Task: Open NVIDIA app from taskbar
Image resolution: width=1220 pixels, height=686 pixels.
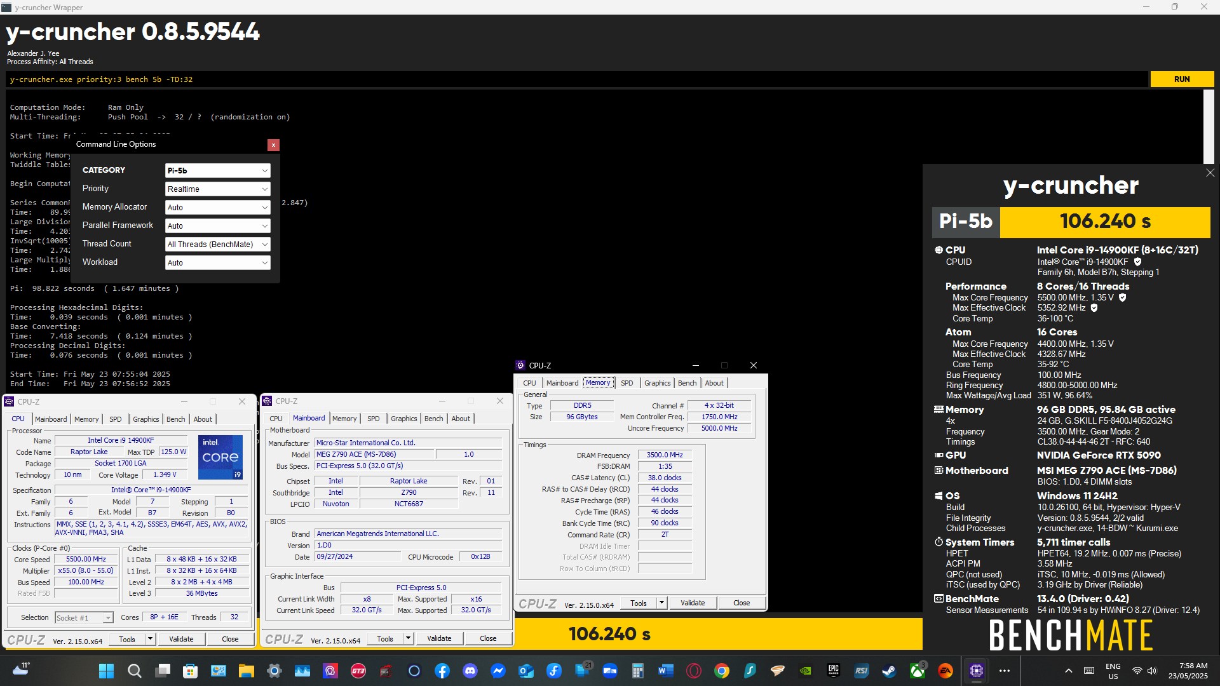Action: tap(805, 671)
